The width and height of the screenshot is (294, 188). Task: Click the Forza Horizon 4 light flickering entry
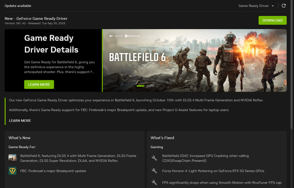point(213,171)
